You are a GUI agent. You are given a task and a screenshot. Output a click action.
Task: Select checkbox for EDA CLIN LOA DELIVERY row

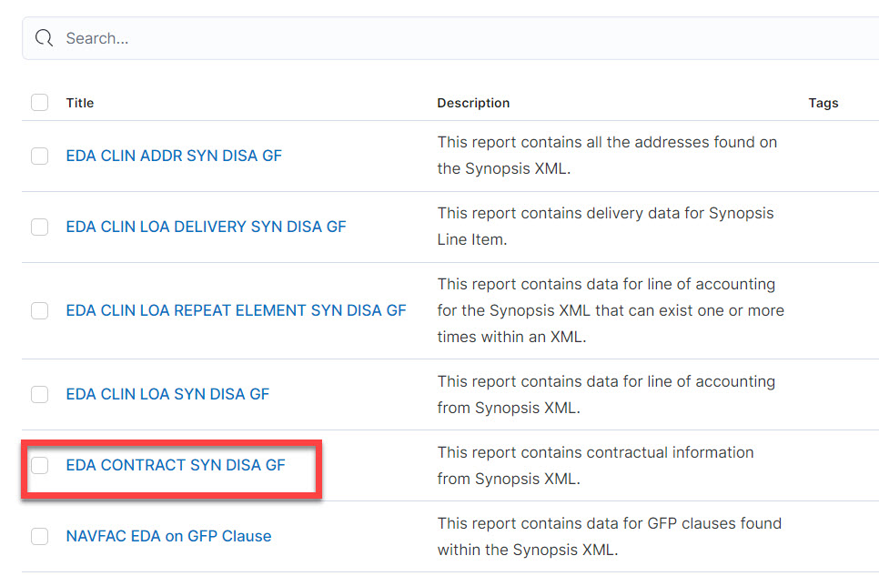pyautogui.click(x=39, y=227)
